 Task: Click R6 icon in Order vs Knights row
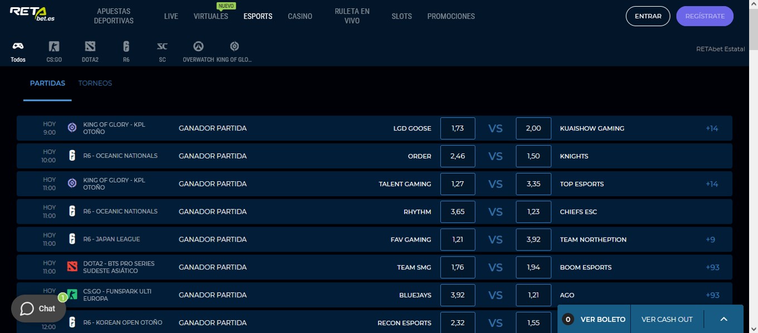pyautogui.click(x=72, y=156)
